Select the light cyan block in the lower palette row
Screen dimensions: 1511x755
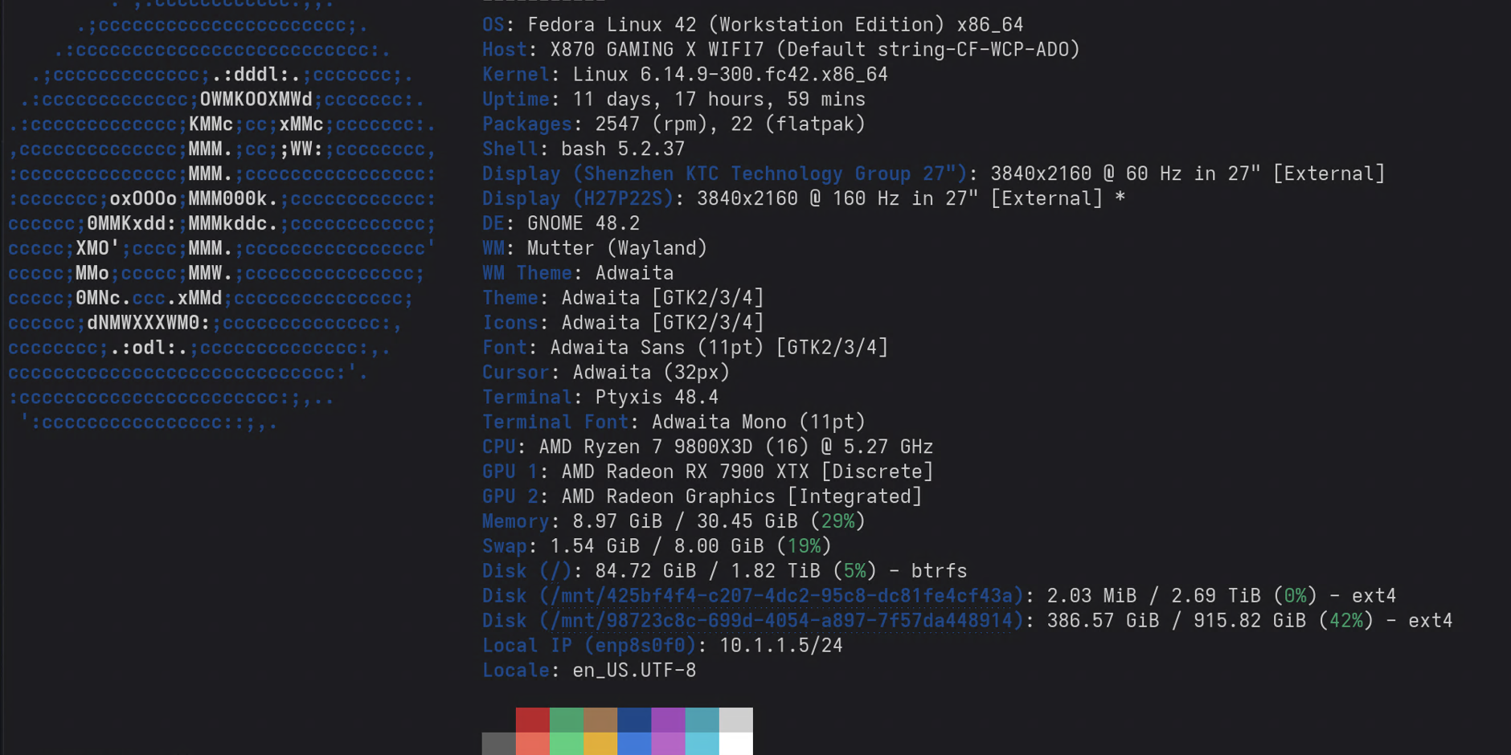702,744
